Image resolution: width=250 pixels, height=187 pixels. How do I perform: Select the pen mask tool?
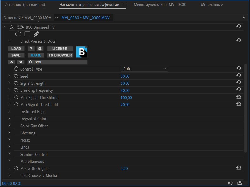(x=36, y=34)
